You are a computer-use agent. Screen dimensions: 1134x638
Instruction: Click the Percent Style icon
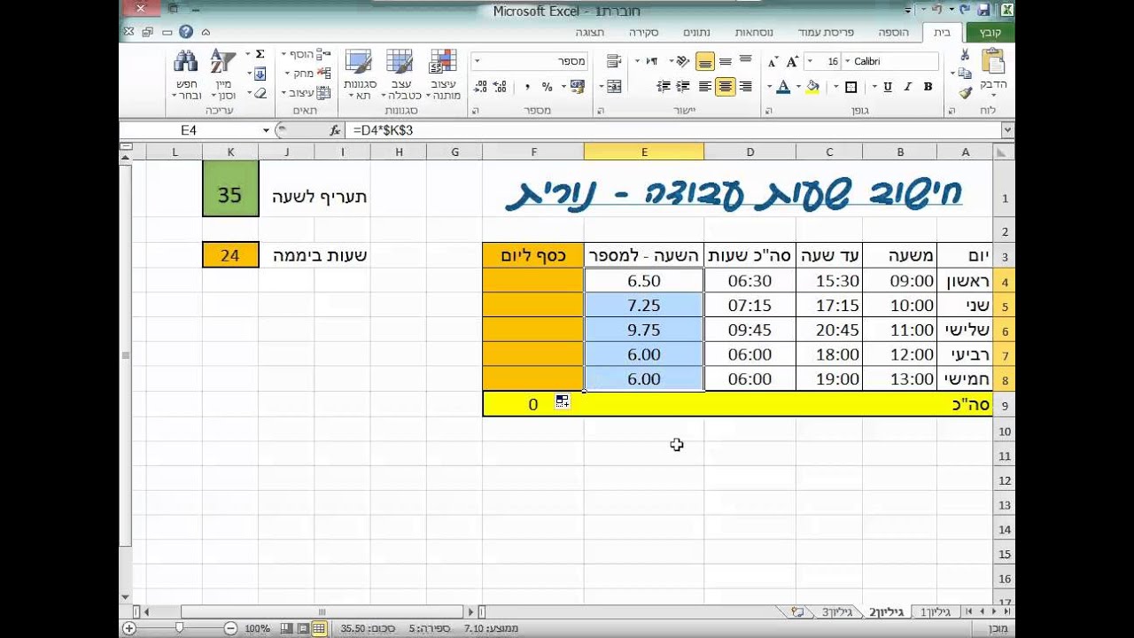pos(547,86)
